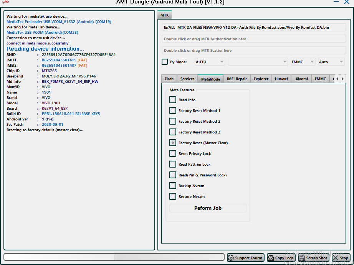Click the Reseting to factory default line
Viewport: 354px width, 265px height.
[x=45, y=130]
